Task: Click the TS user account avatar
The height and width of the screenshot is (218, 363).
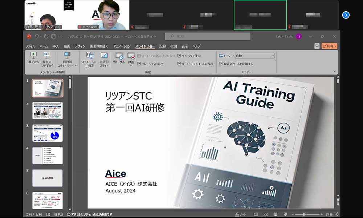Action: click(x=299, y=36)
